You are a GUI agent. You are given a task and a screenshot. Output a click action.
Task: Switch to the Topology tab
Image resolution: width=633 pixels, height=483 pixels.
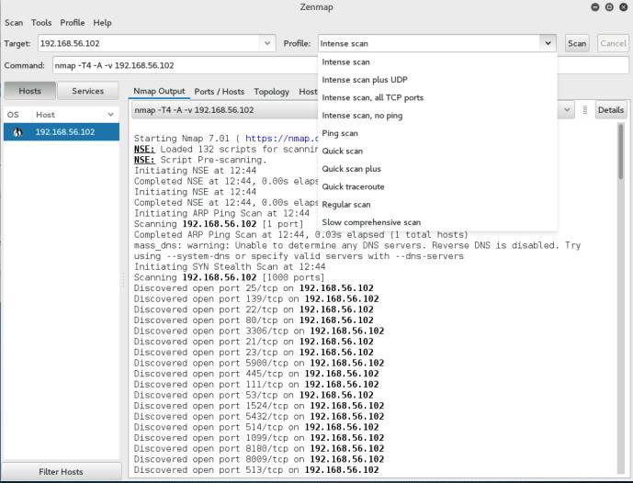coord(271,92)
